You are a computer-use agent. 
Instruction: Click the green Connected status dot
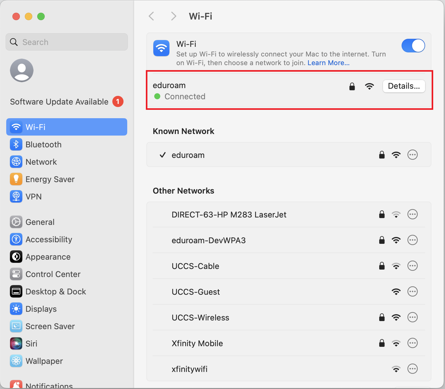(157, 96)
